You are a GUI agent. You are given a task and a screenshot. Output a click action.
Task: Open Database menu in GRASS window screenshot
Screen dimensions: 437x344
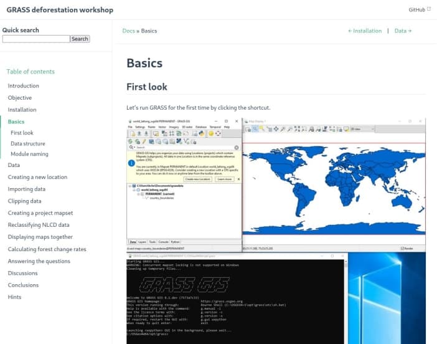coord(201,127)
